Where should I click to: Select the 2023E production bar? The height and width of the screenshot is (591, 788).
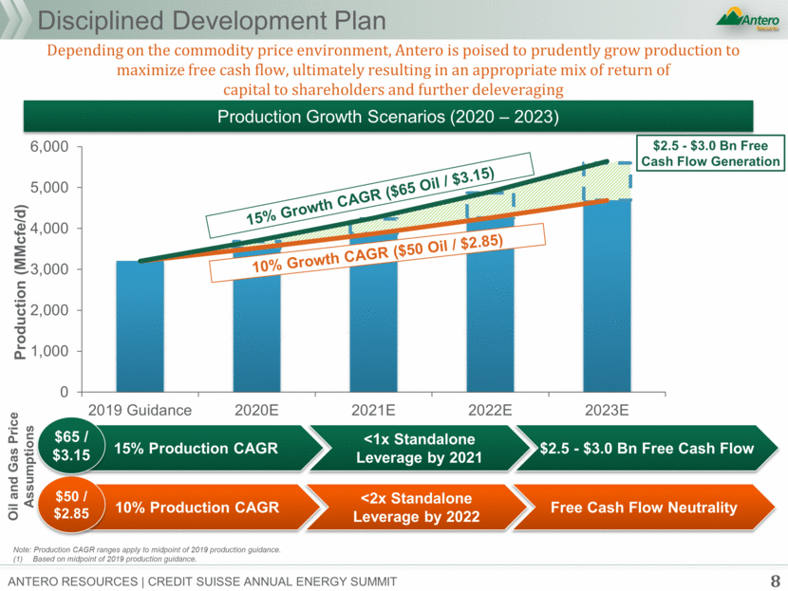tap(607, 296)
